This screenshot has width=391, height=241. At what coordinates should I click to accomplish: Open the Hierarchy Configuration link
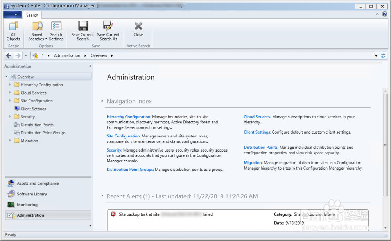point(129,117)
